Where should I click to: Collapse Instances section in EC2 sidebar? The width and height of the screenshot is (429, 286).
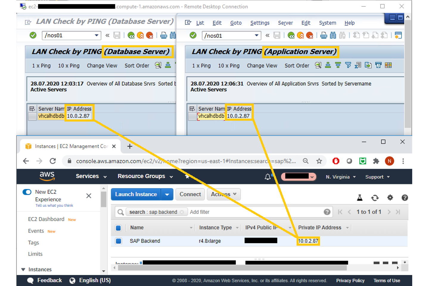click(x=23, y=270)
